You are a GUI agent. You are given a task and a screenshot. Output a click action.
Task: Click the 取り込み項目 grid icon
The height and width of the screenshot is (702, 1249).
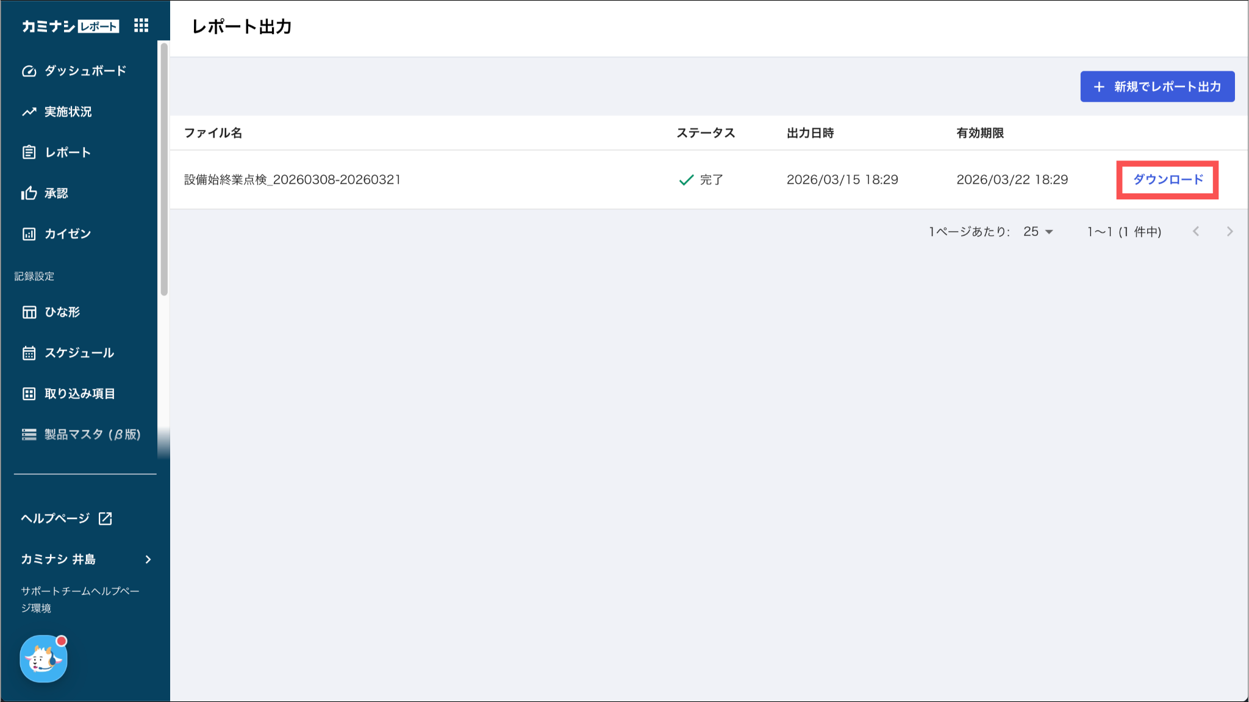pyautogui.click(x=29, y=394)
